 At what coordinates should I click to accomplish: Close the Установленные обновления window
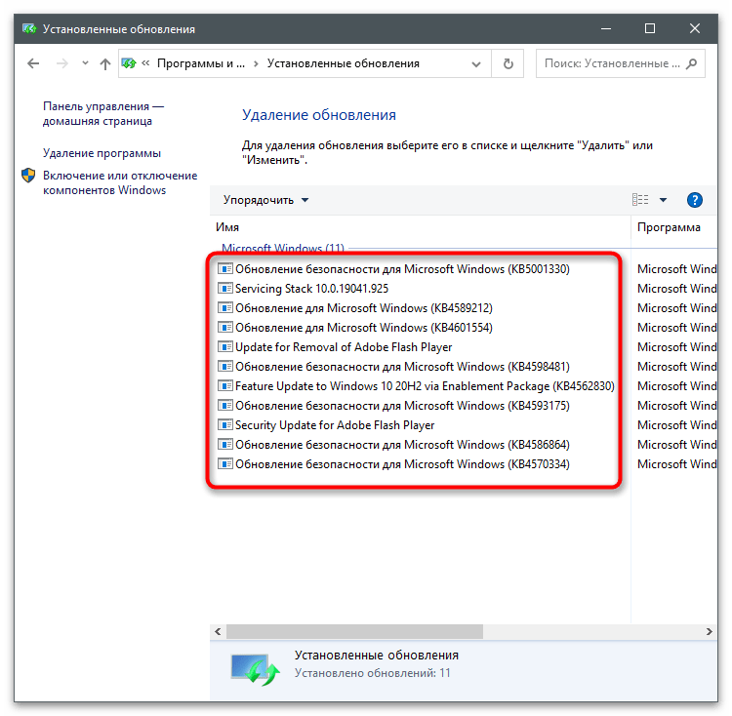point(695,29)
